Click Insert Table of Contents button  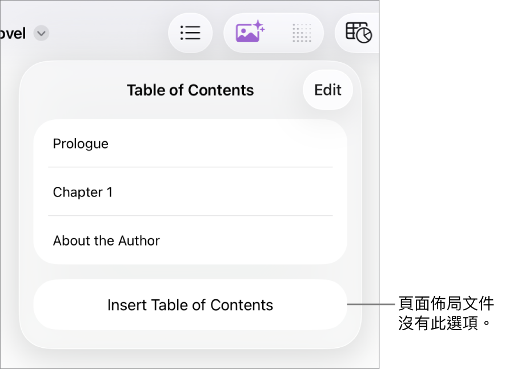(190, 305)
